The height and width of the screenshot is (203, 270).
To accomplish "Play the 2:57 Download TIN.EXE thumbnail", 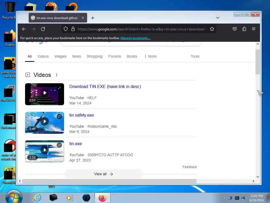I will [45, 94].
